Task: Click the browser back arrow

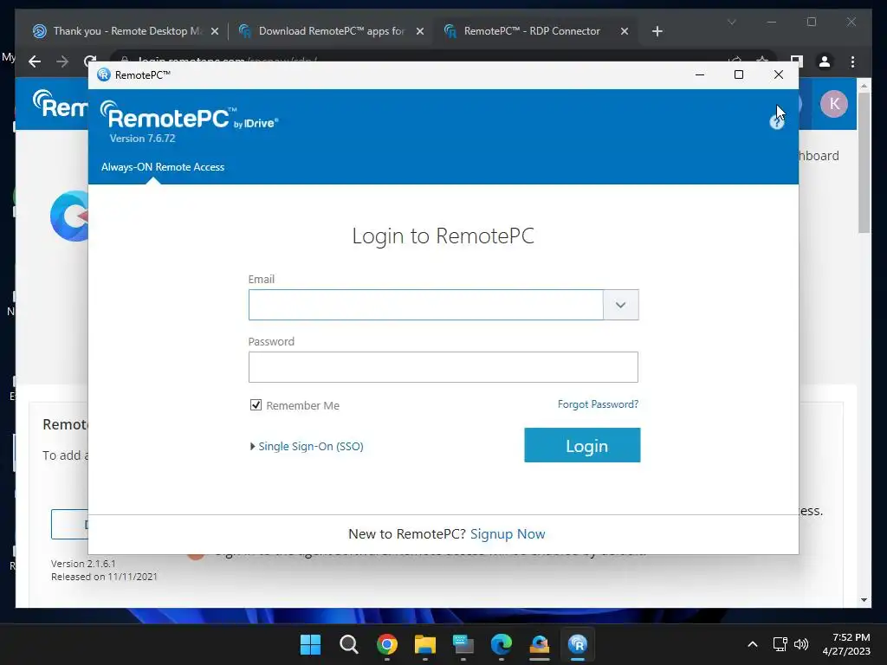Action: click(x=35, y=61)
